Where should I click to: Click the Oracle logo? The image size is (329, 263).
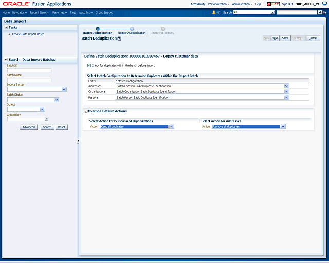16,4
